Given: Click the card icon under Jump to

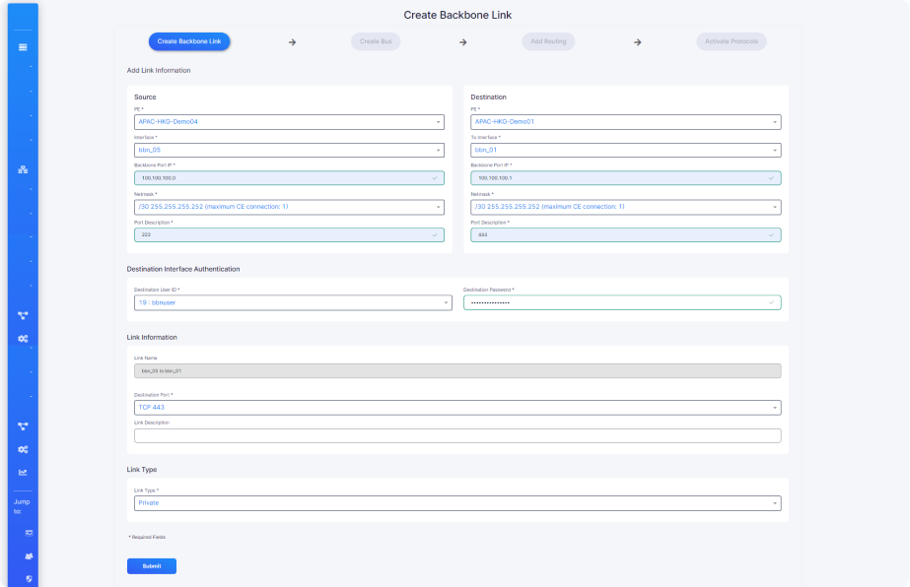Looking at the screenshot, I should [29, 533].
